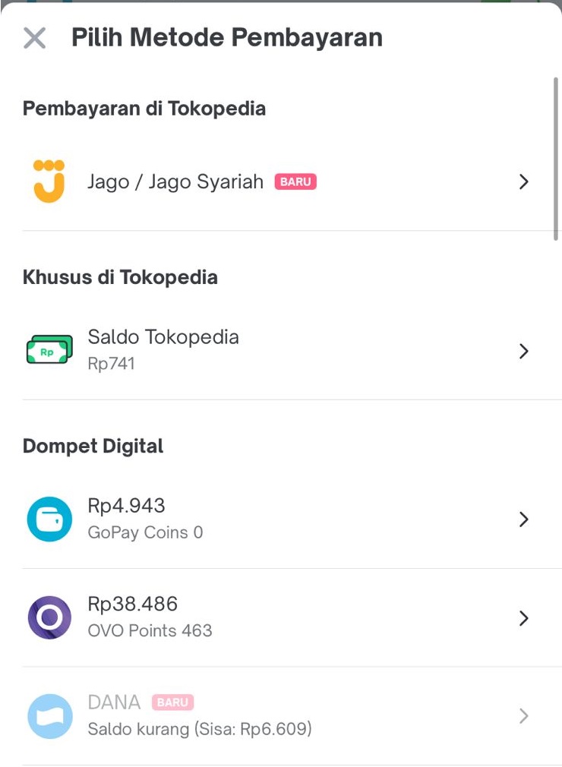This screenshot has height=767, width=562.
Task: Tap the BARU badge next to DANA
Action: [x=172, y=702]
